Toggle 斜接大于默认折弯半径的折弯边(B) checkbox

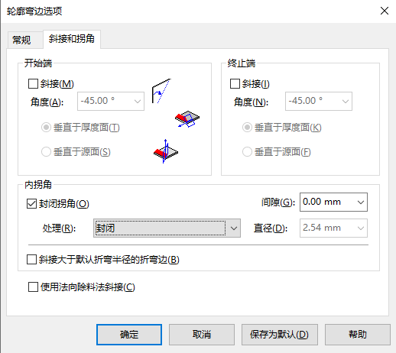[x=31, y=260]
